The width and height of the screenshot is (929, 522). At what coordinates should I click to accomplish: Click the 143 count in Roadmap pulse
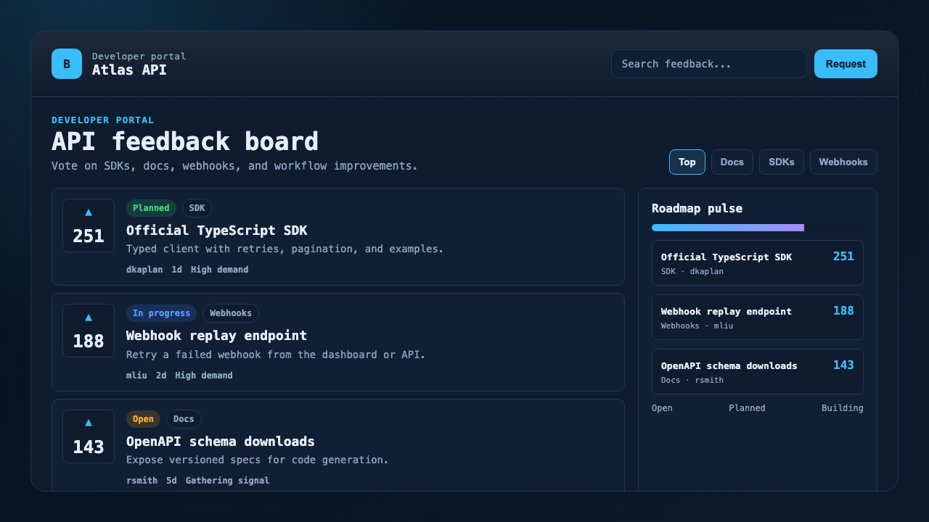(843, 365)
